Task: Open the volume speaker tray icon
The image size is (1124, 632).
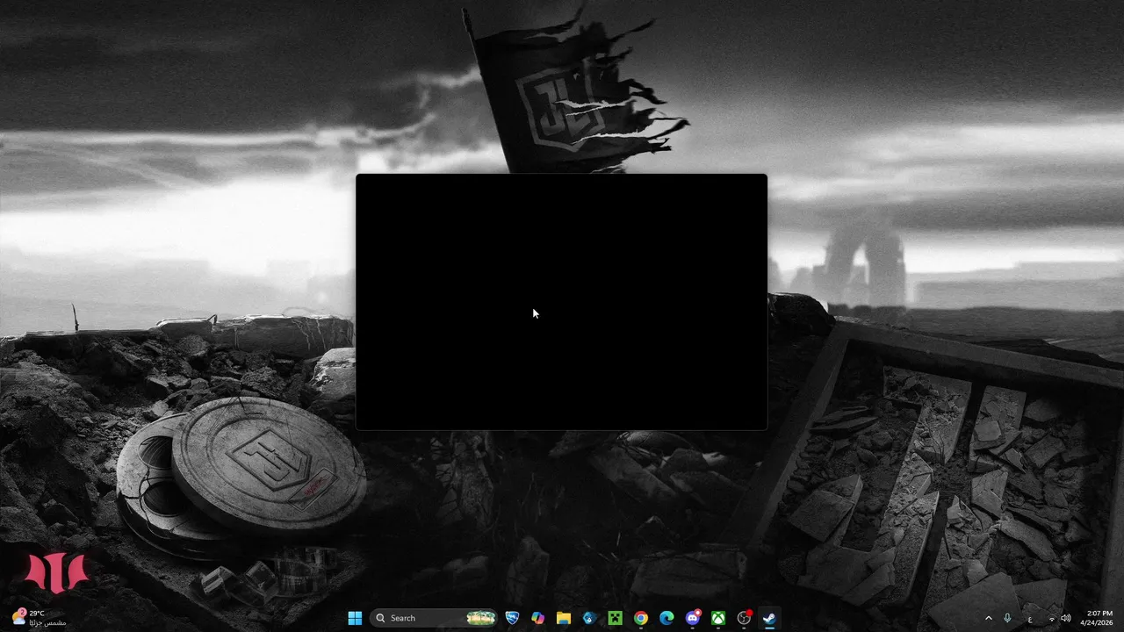Action: click(1065, 618)
